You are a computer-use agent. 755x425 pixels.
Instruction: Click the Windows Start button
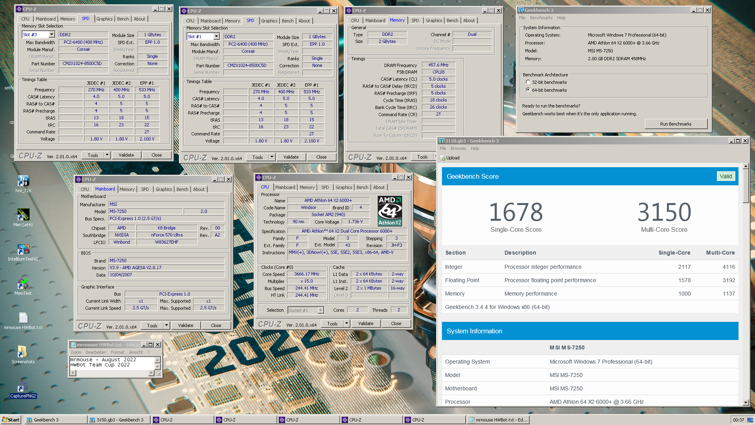(11, 420)
